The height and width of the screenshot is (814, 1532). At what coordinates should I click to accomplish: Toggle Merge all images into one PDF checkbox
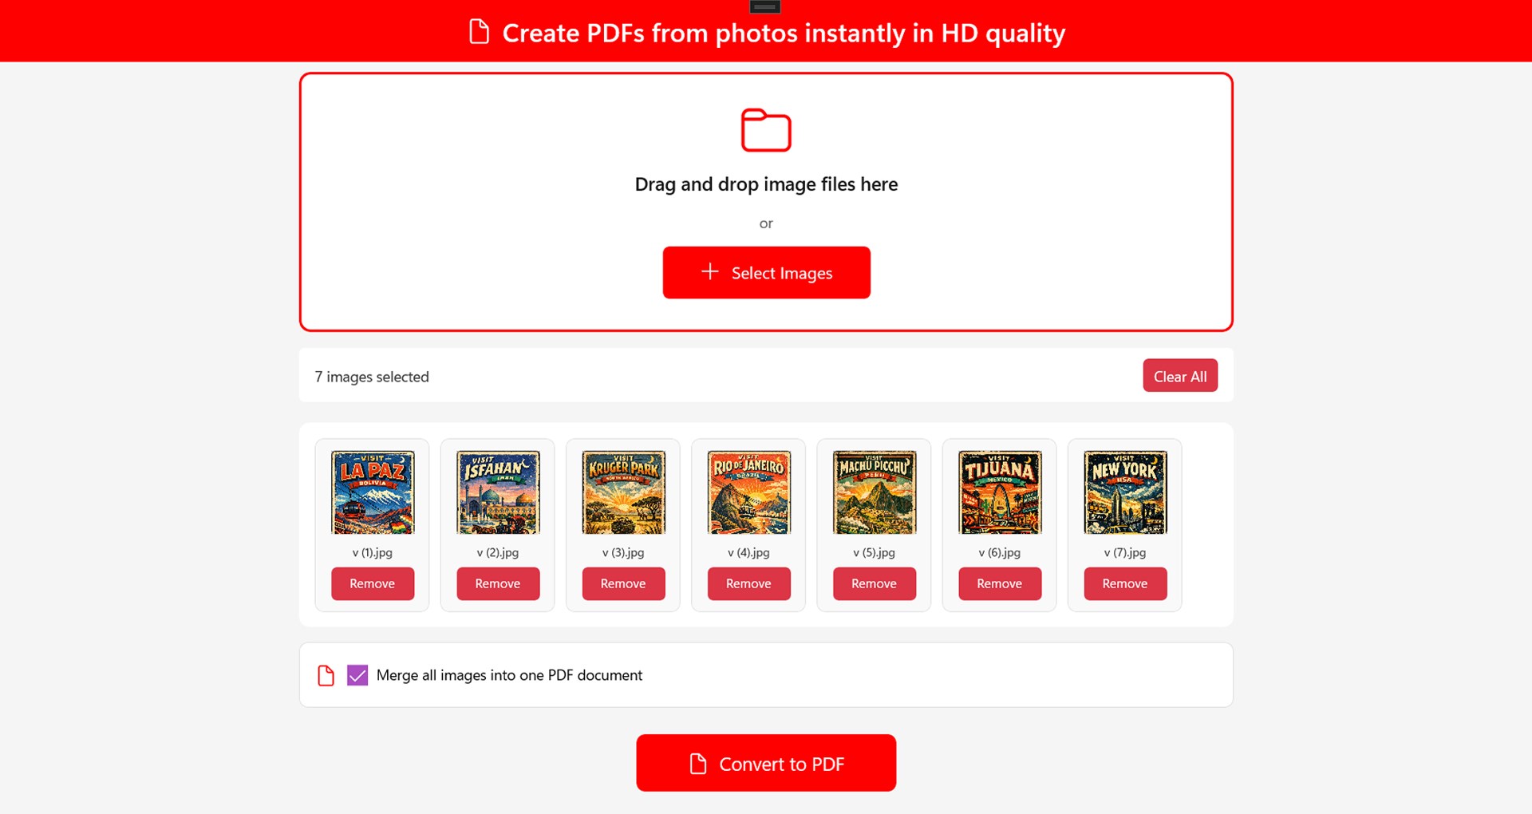click(x=357, y=675)
